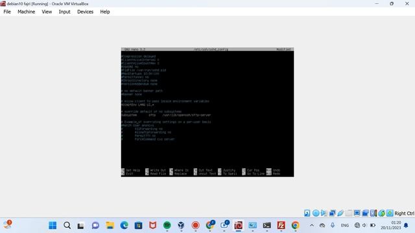Screen dimensions: 415x233
Task: Click the AcceptEnv LANG LC_* line
Action: pos(137,105)
